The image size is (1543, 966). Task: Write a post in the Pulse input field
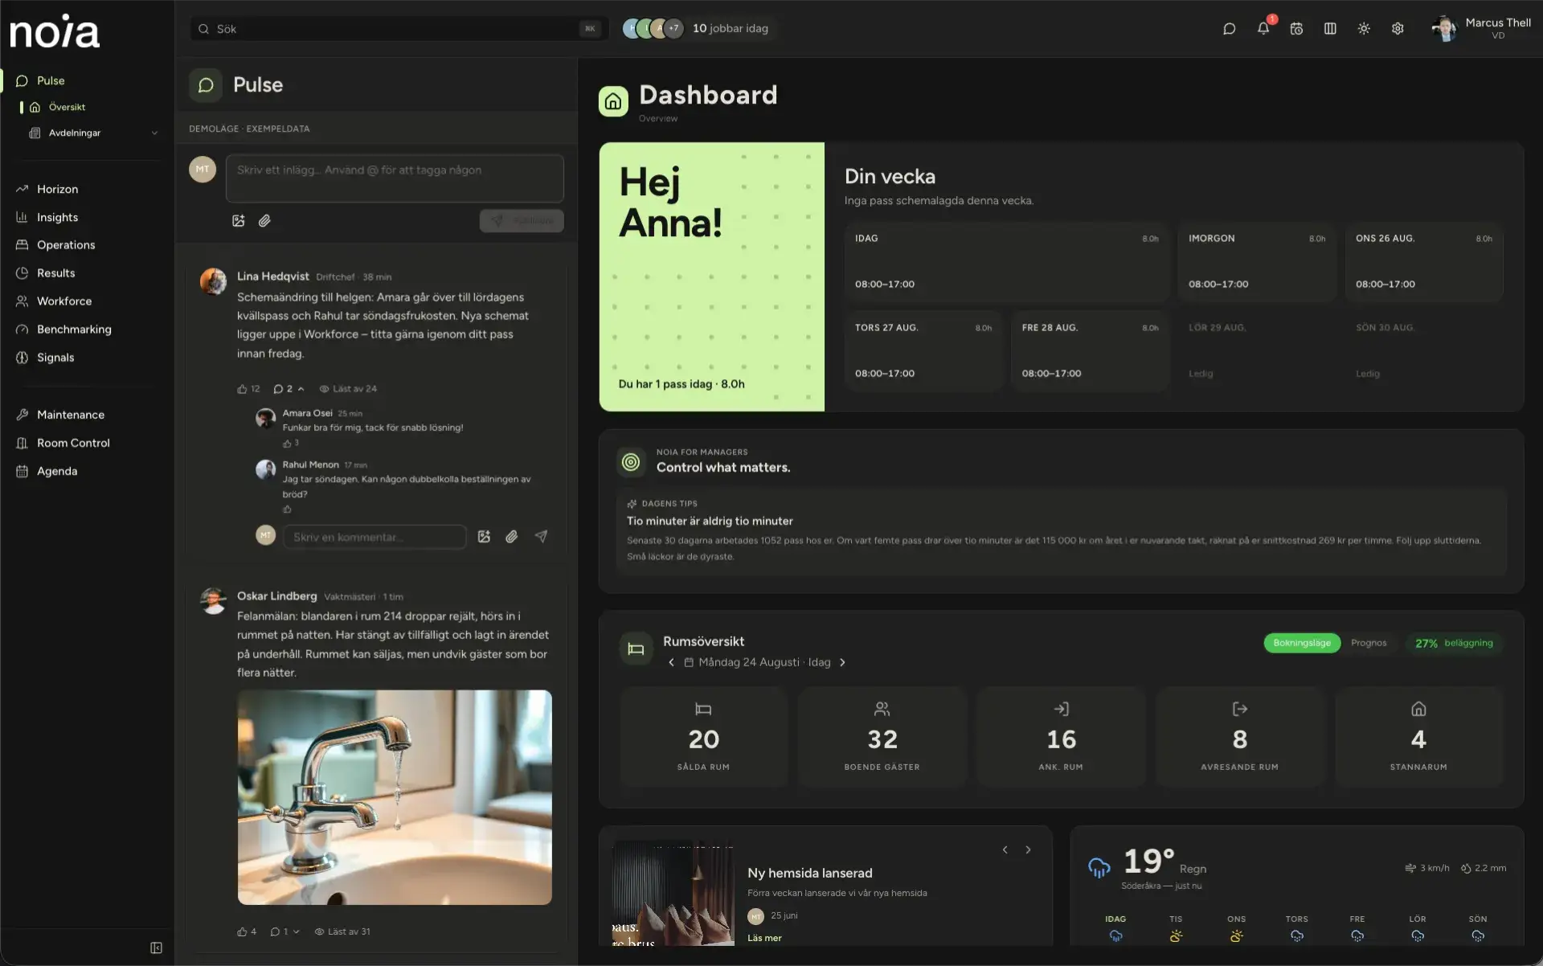[395, 178]
